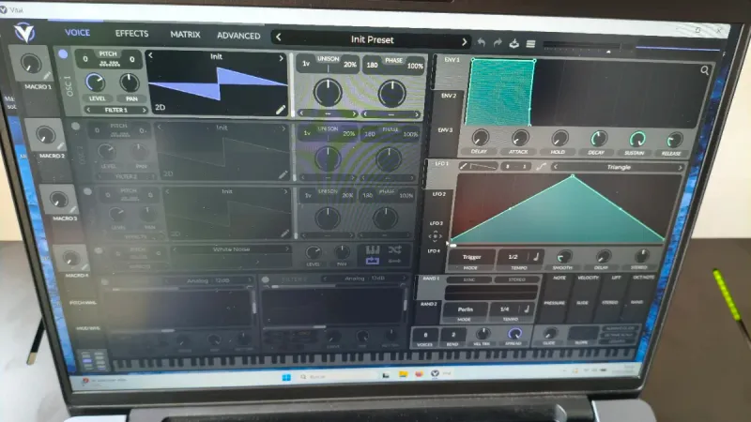
Task: Open Perlin random mode dropdown
Action: (465, 309)
